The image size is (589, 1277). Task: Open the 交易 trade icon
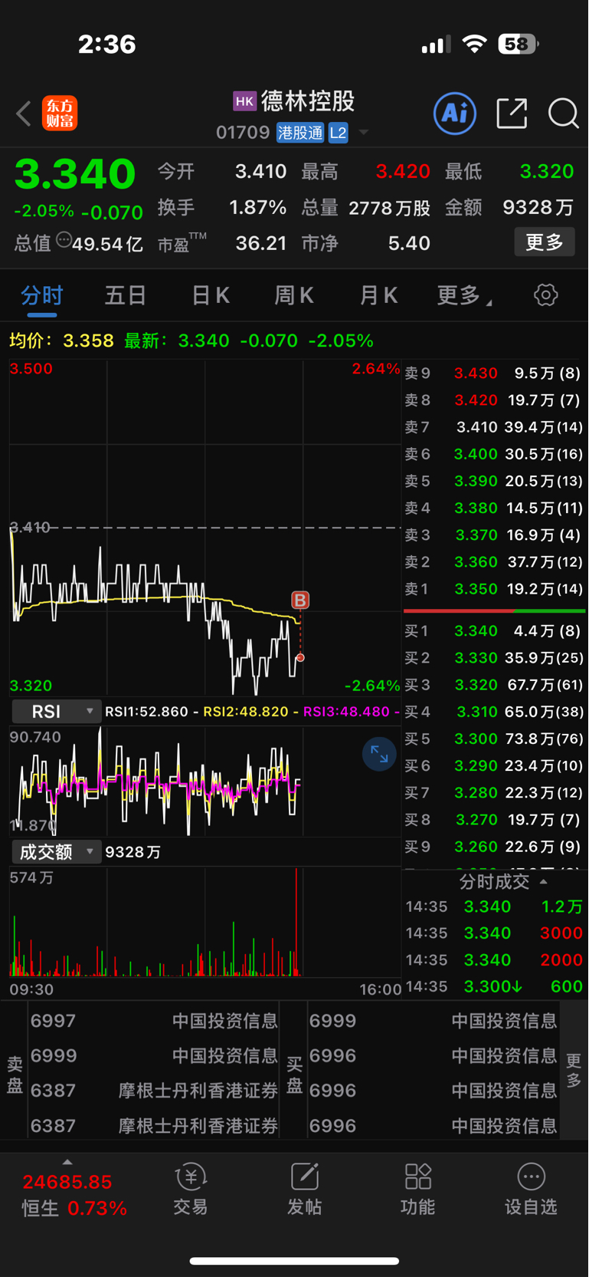point(191,1190)
